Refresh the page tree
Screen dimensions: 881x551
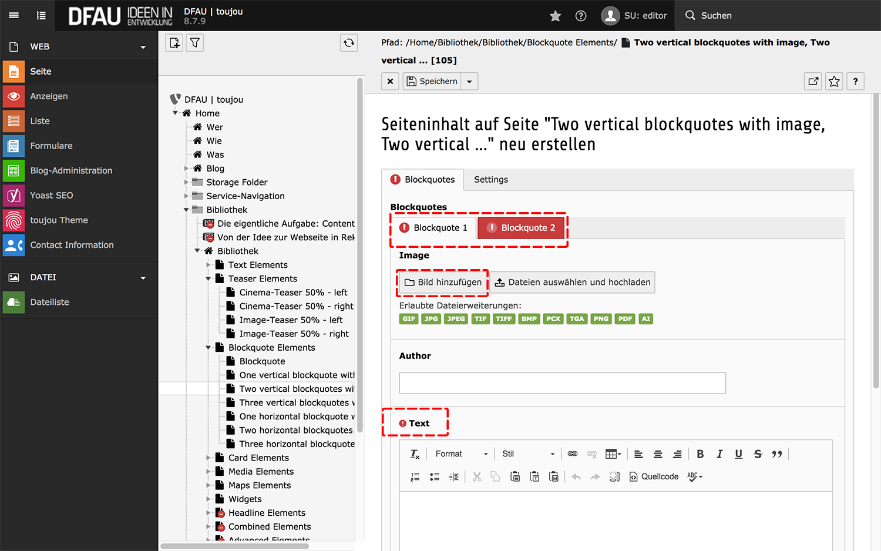coord(349,43)
